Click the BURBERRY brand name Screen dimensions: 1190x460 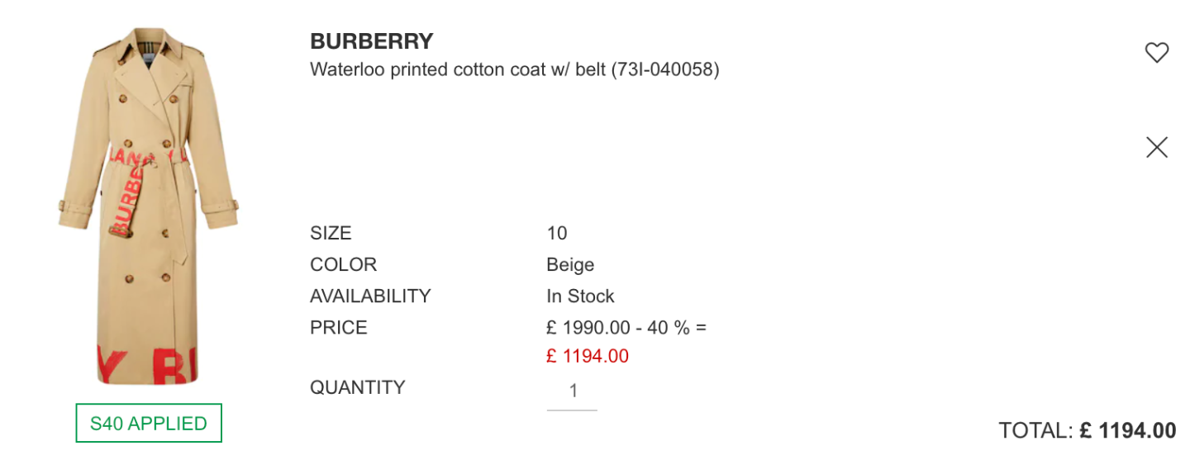click(372, 40)
